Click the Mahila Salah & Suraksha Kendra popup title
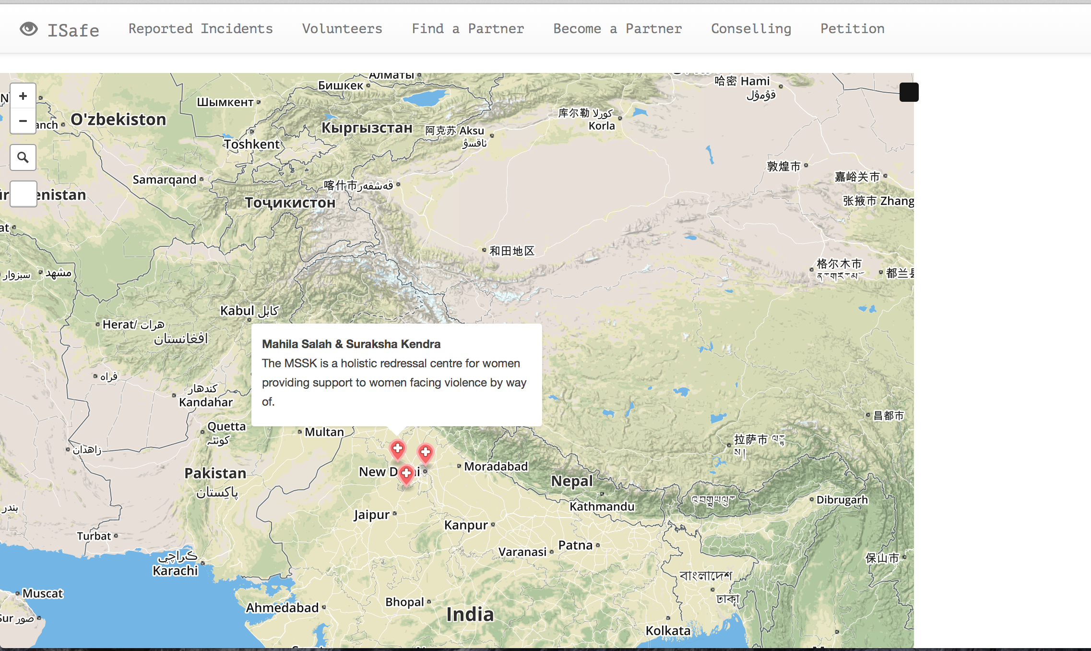This screenshot has width=1091, height=651. pos(351,344)
